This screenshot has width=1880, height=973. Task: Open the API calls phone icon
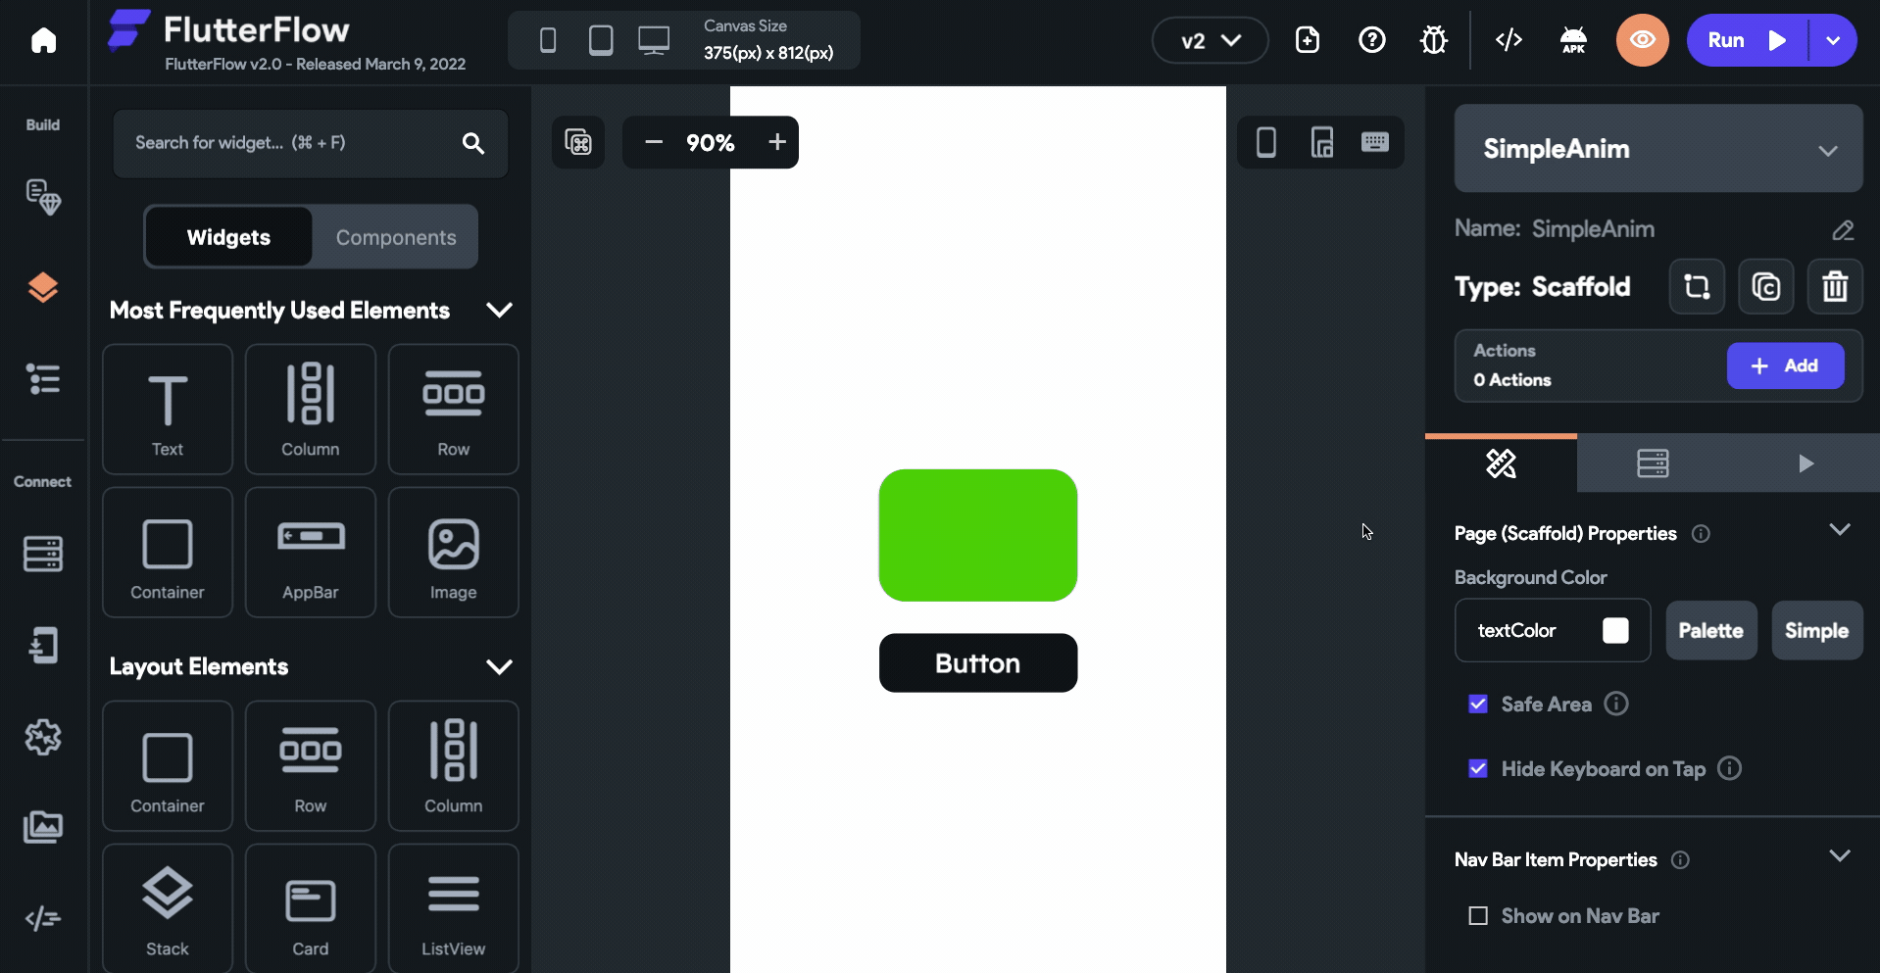tap(43, 645)
